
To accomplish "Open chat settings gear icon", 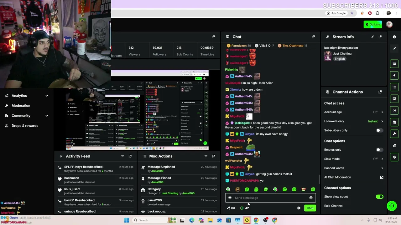I will click(299, 208).
